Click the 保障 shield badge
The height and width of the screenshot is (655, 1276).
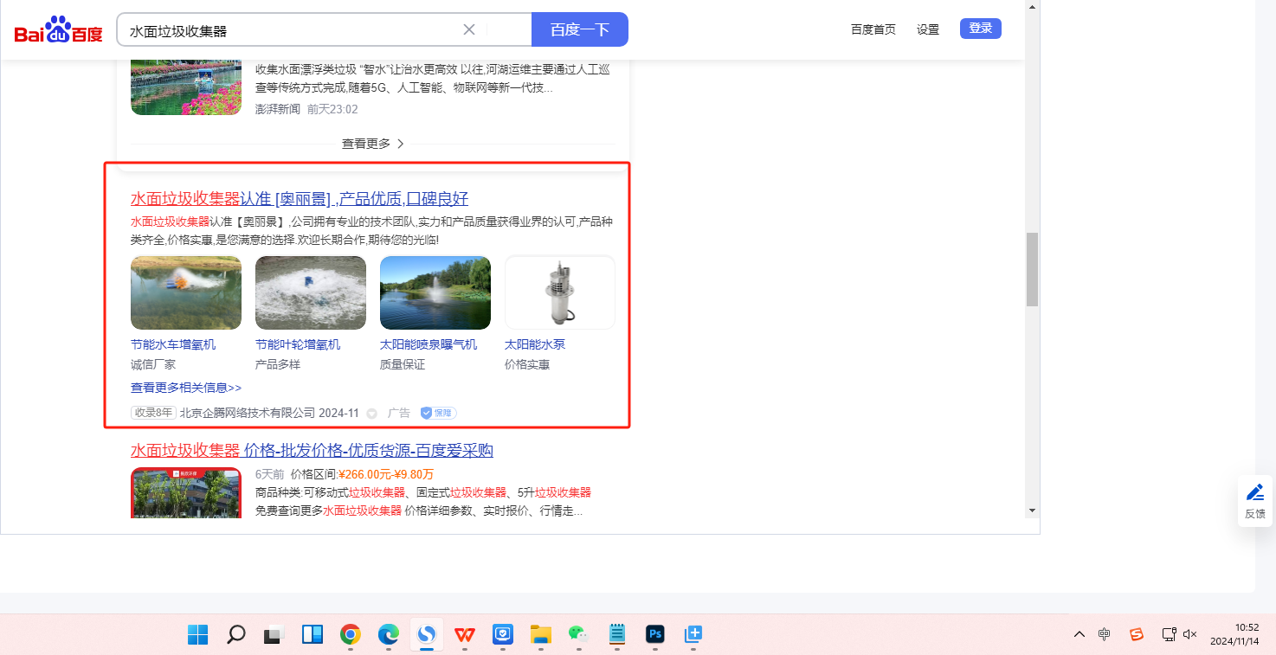(438, 414)
